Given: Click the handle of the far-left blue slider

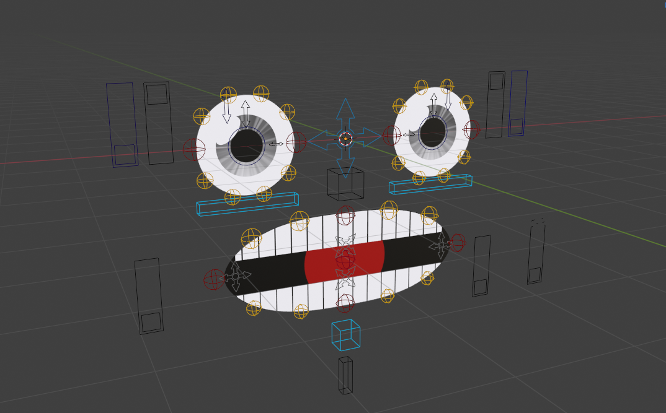Looking at the screenshot, I should pyautogui.click(x=124, y=155).
